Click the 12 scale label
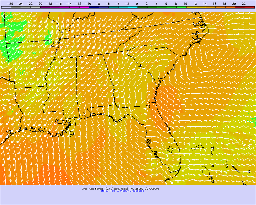The height and width of the screenshot is (205, 256). tap(195, 4)
